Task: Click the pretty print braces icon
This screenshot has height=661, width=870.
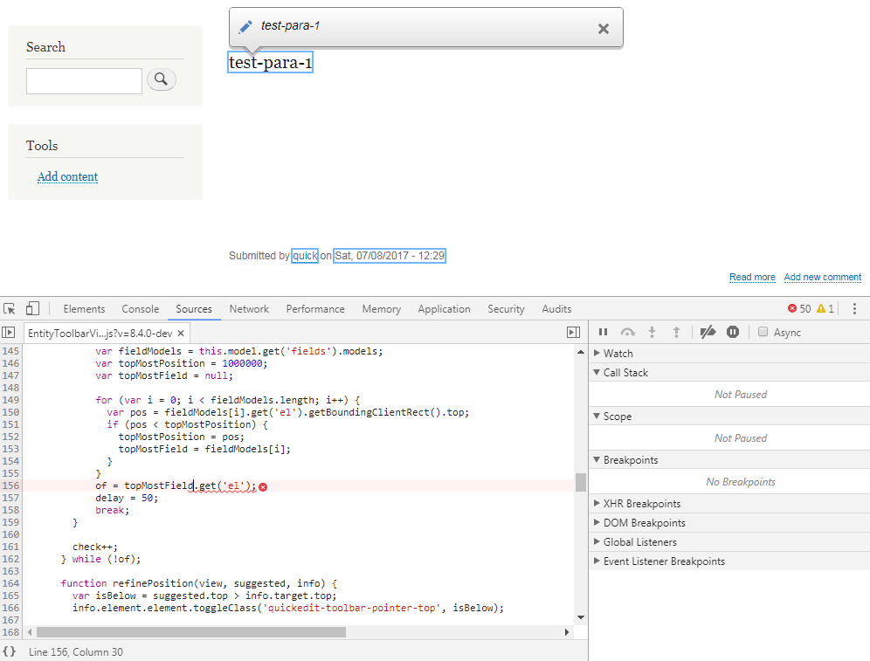Action: click(10, 651)
